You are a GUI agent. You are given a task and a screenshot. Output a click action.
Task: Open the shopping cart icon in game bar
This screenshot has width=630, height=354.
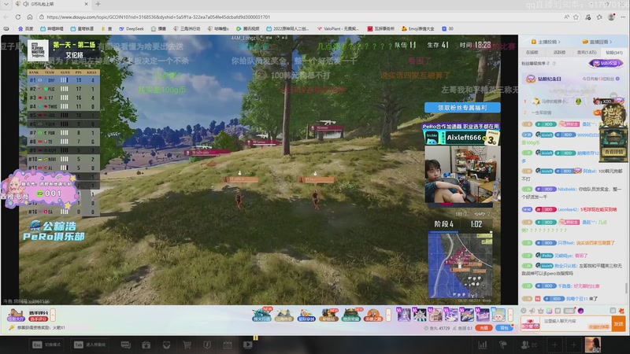click(187, 345)
